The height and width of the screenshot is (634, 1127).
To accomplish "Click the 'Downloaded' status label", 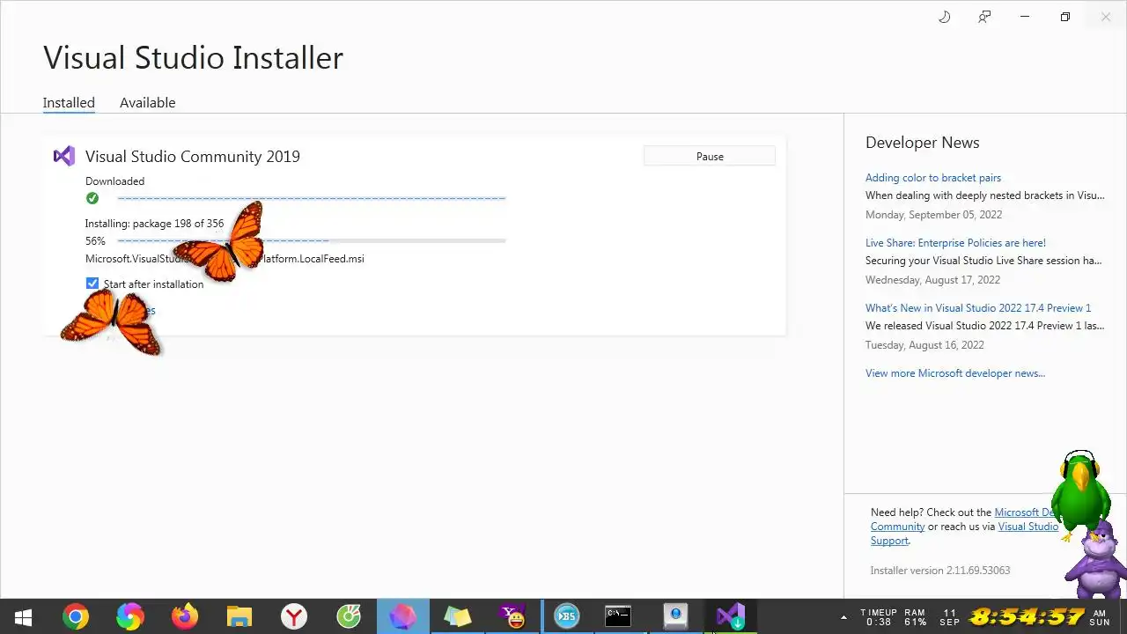I will pyautogui.click(x=114, y=181).
